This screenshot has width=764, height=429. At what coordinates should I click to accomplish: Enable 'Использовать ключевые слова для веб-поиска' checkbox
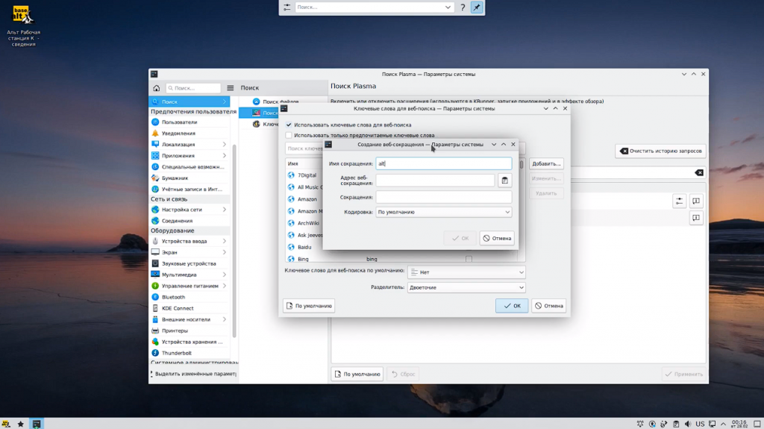(x=289, y=125)
